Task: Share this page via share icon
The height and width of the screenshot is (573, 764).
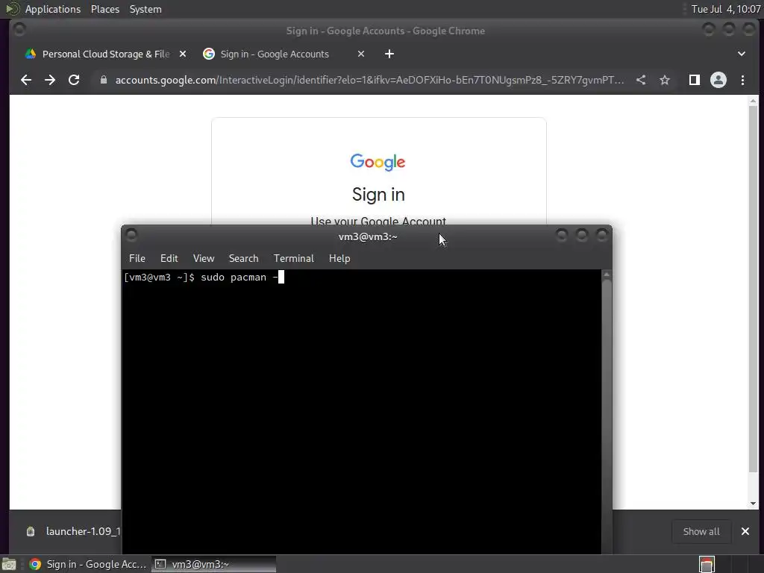Action: coord(641,80)
